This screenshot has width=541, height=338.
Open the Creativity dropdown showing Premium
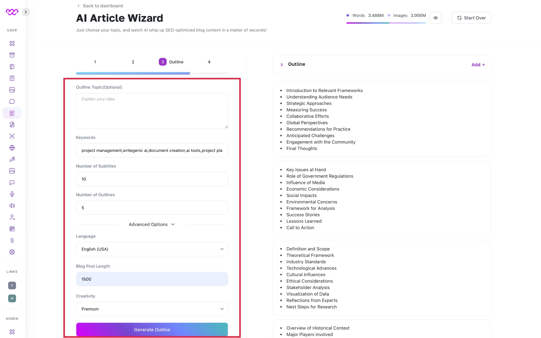pyautogui.click(x=152, y=309)
